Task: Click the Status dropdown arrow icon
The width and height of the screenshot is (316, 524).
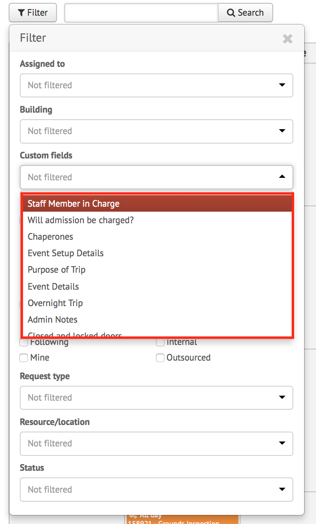Action: pyautogui.click(x=282, y=489)
